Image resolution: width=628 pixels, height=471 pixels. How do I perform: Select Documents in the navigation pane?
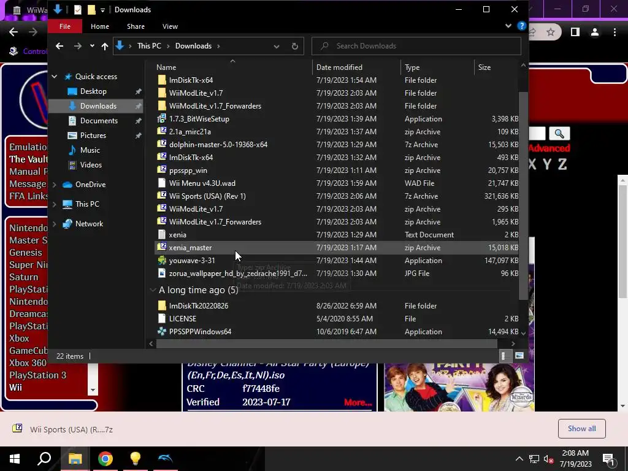(99, 121)
